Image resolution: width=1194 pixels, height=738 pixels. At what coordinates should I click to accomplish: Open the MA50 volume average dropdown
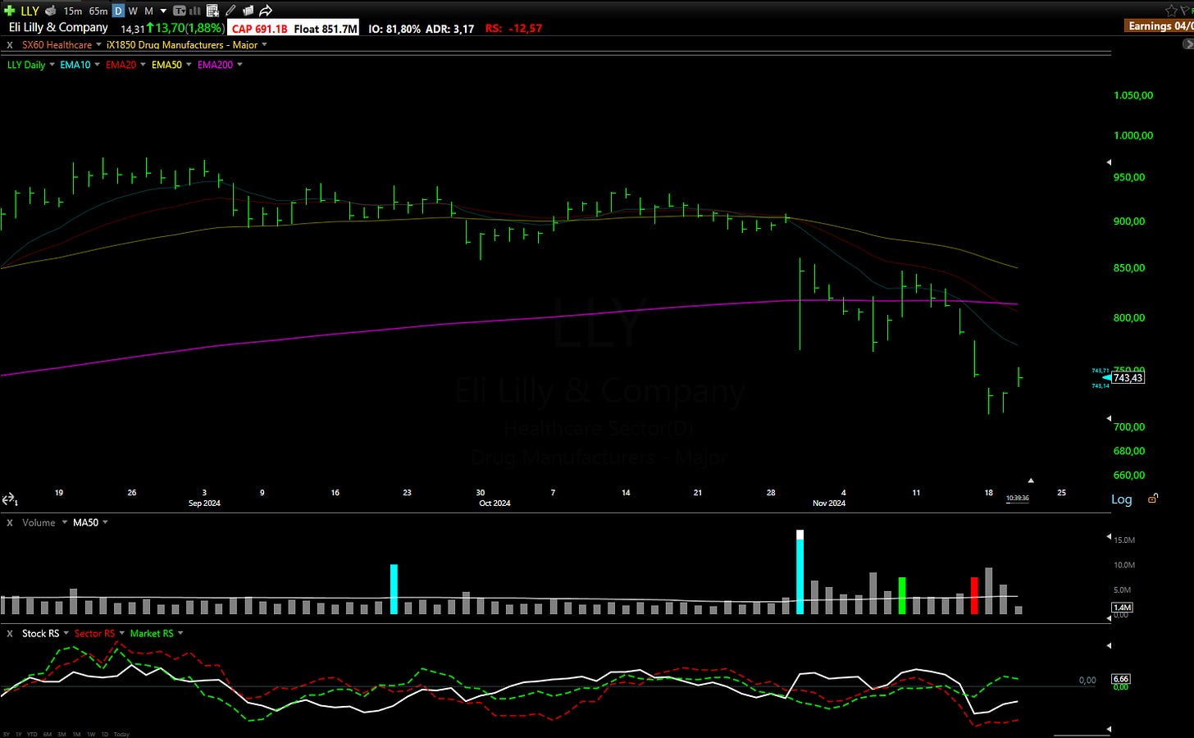click(105, 522)
